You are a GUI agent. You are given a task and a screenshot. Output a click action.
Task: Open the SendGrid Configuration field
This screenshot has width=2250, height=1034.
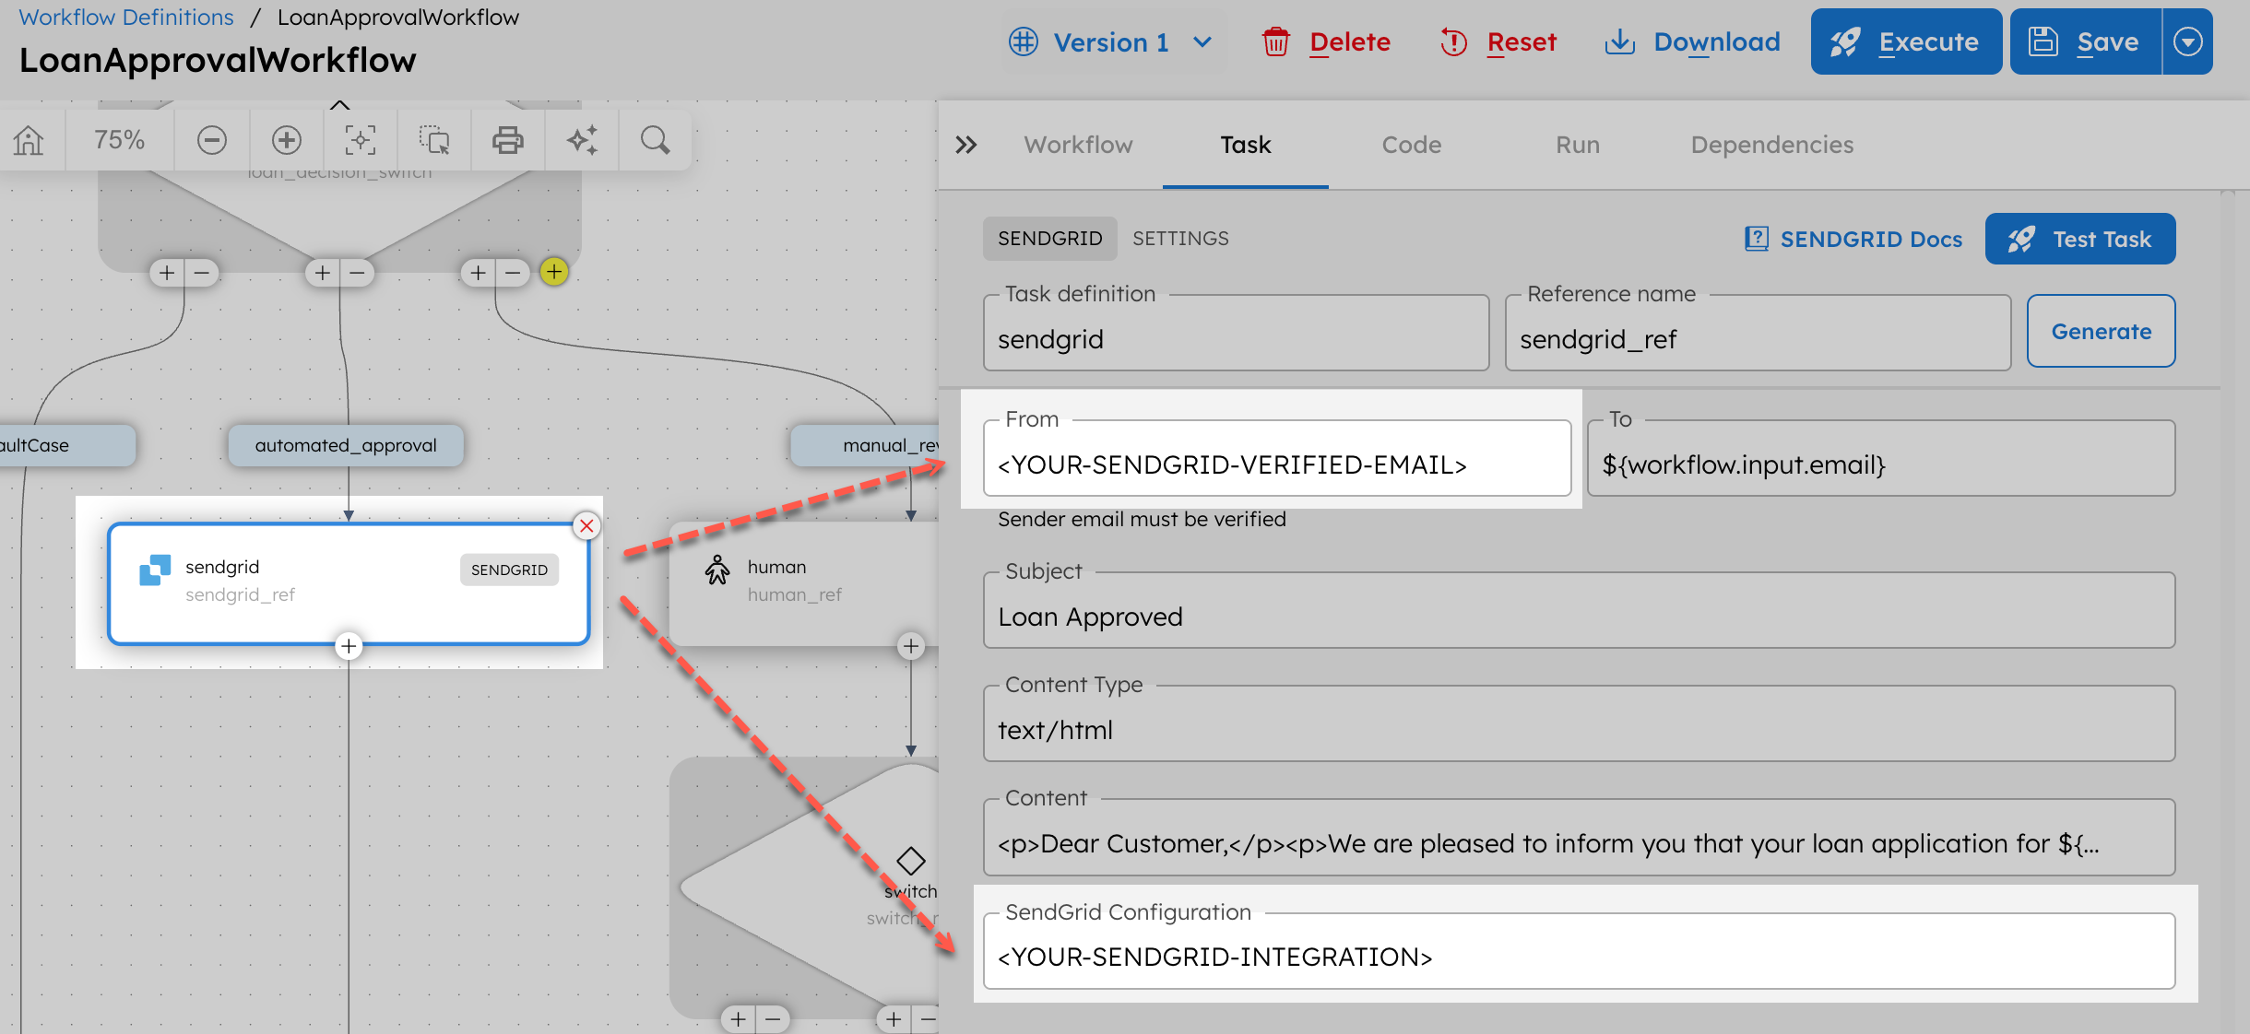tap(1579, 951)
